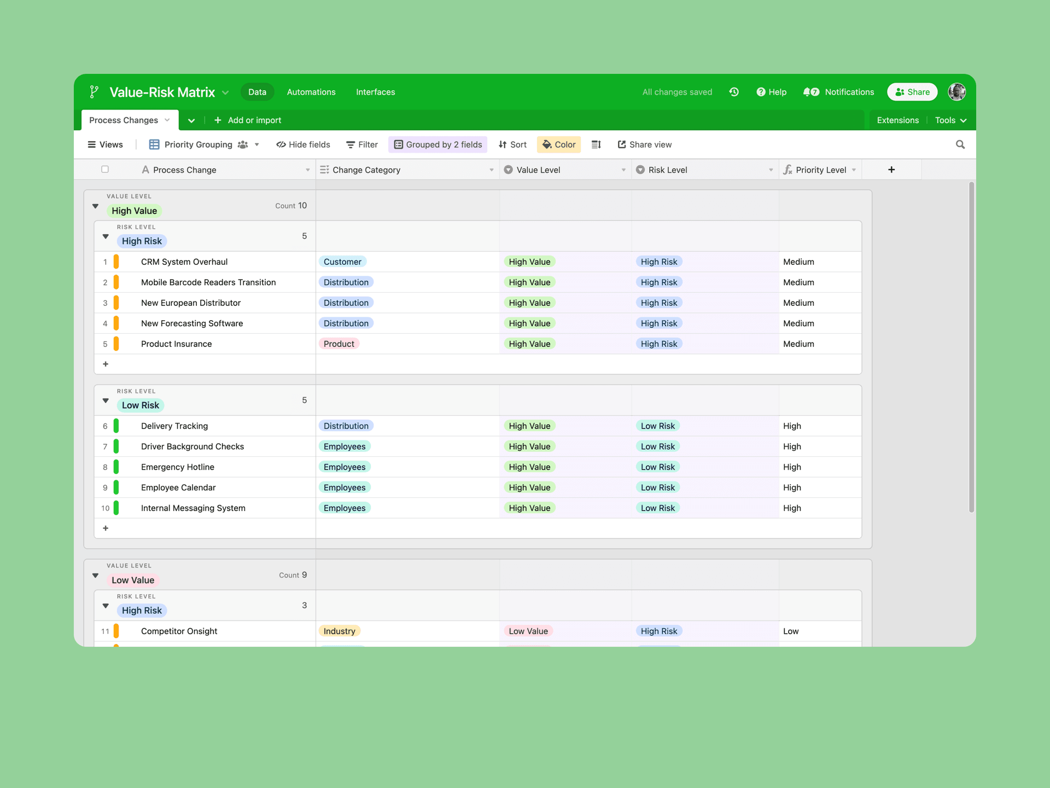The image size is (1050, 788).
Task: Click the grid view icon beside Priority Grouping
Action: (154, 144)
